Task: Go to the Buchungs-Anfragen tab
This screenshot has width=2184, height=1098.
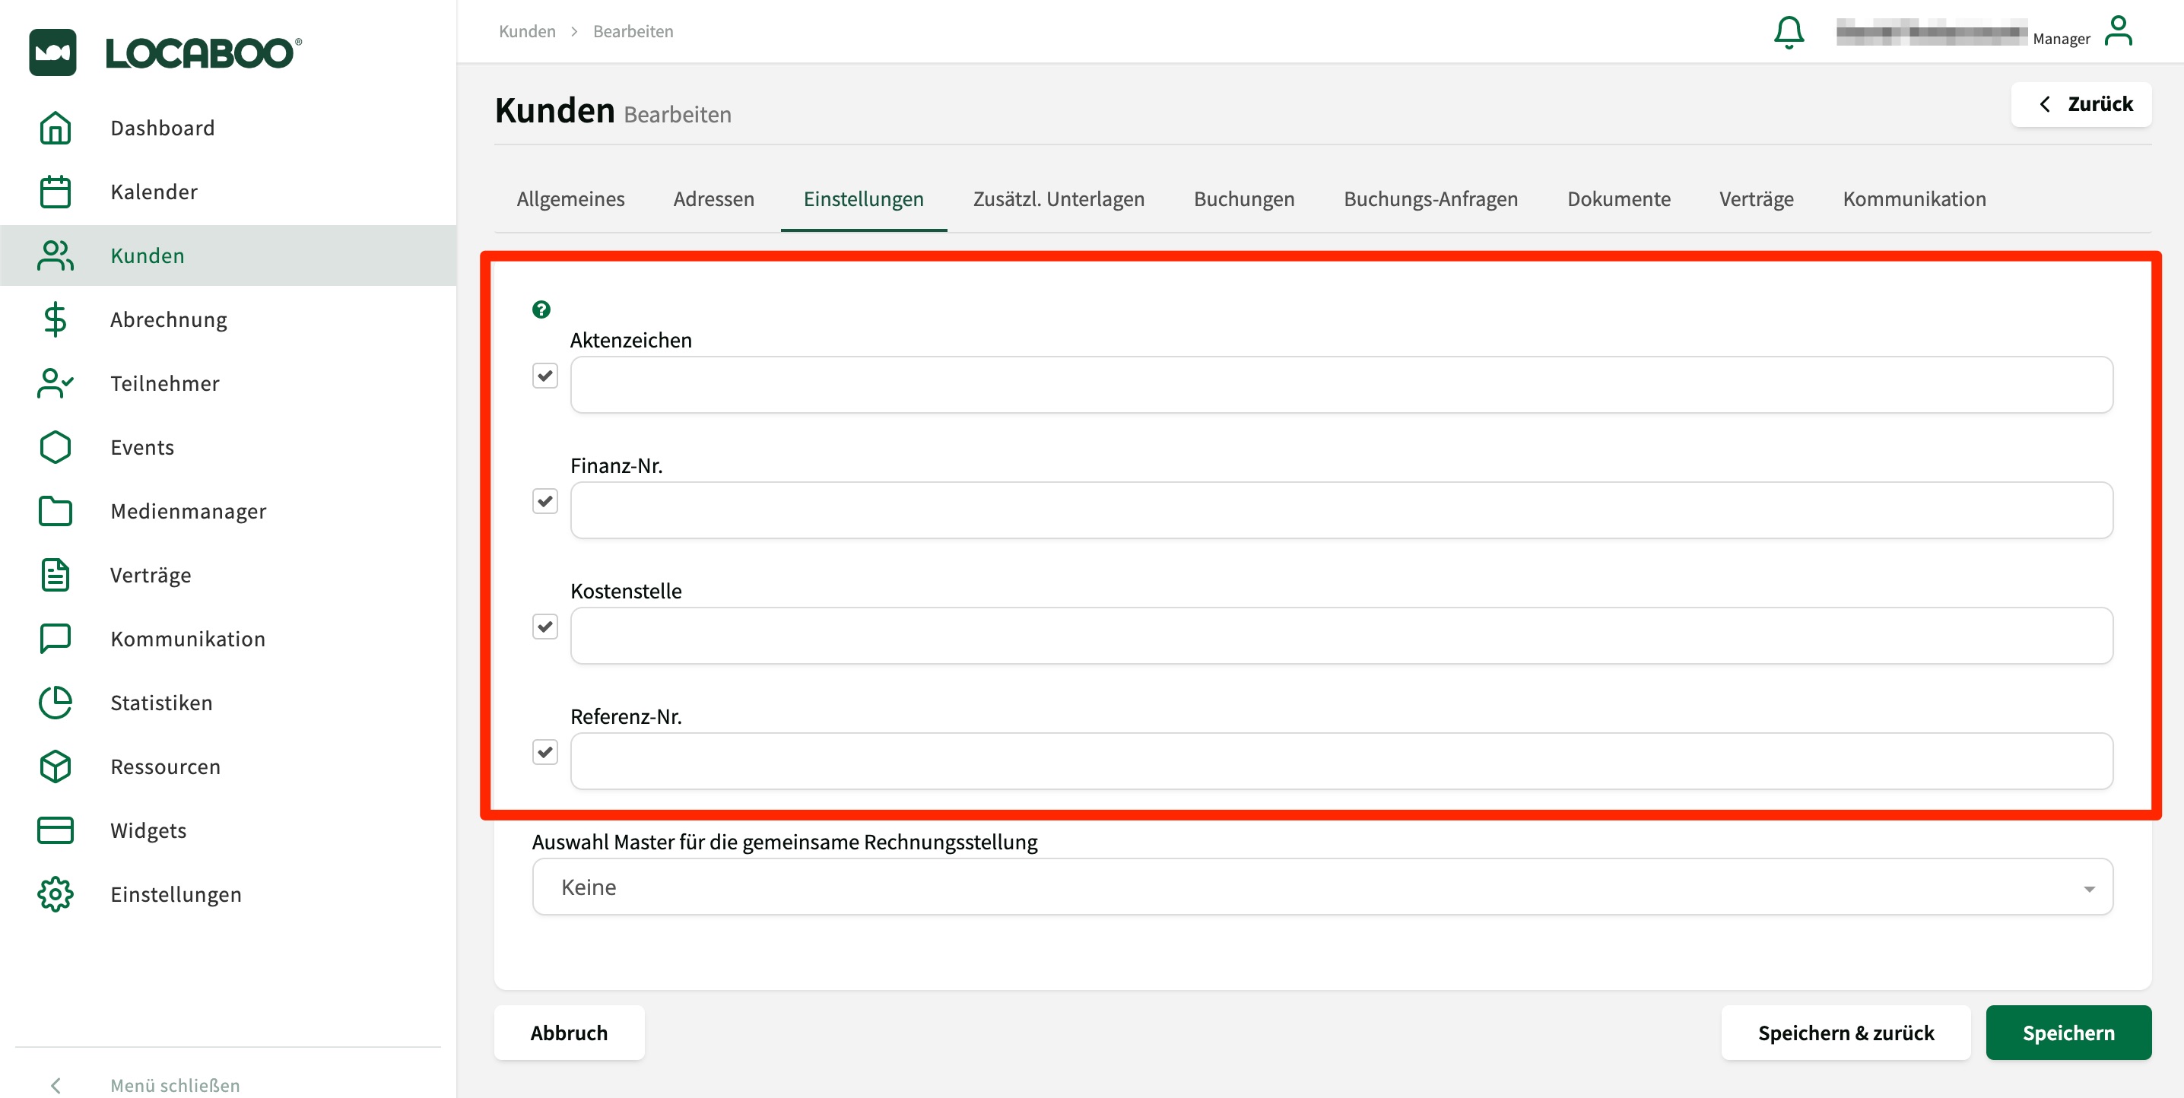Action: click(x=1430, y=198)
